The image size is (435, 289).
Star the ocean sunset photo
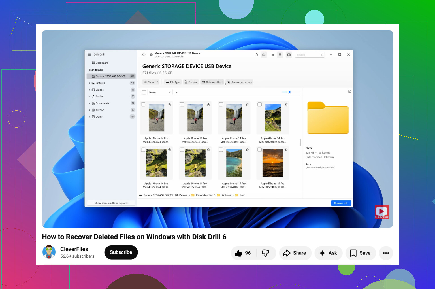pos(286,150)
